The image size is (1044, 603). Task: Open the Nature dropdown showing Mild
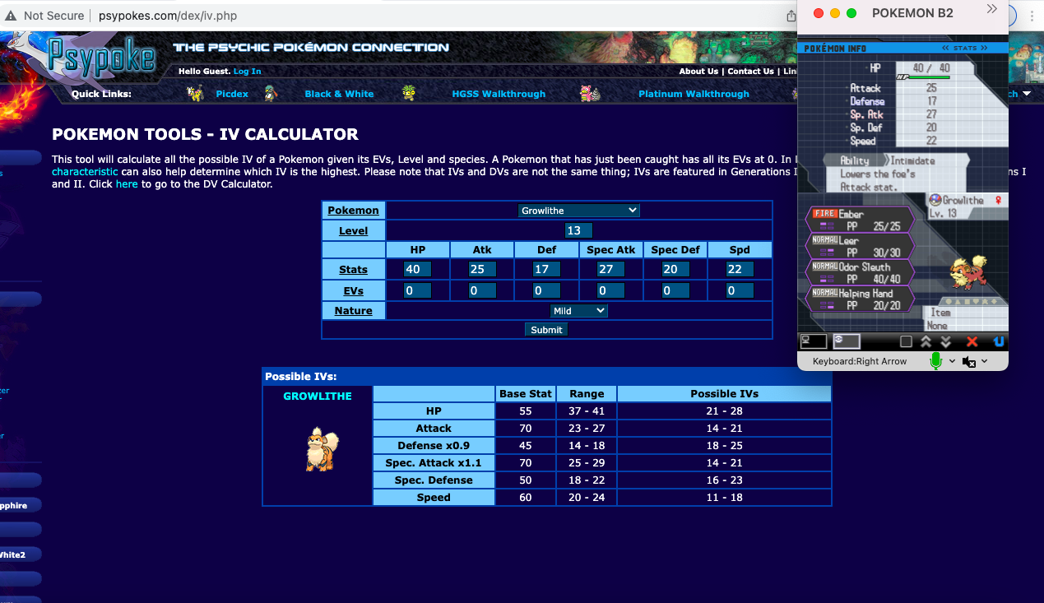579,311
